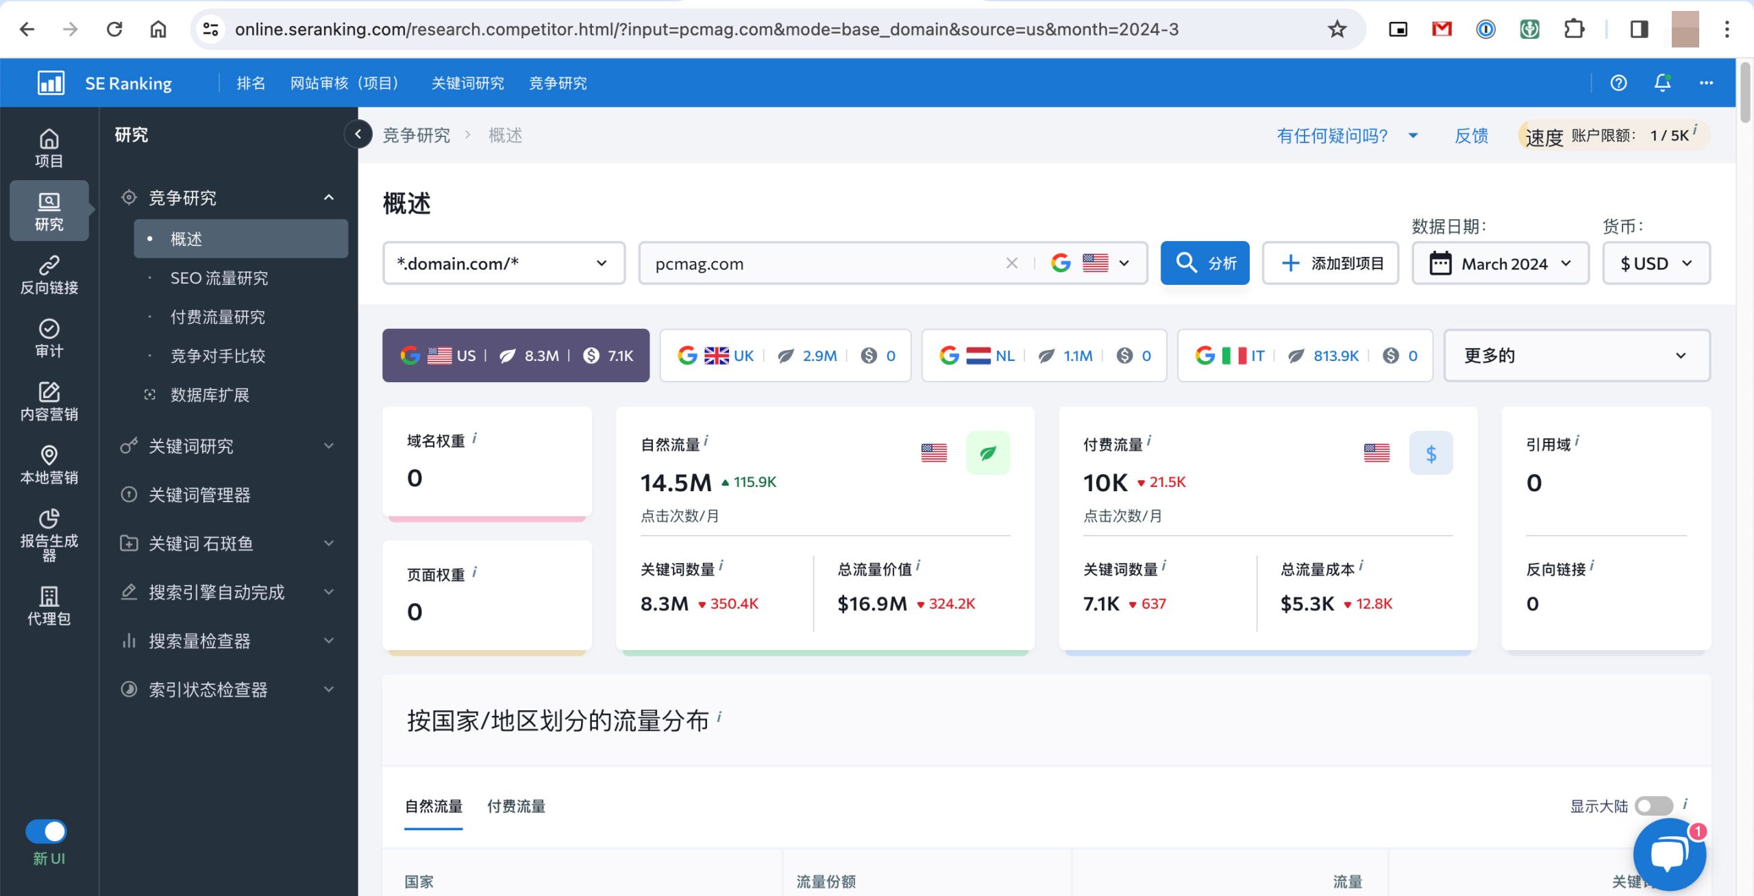Image resolution: width=1754 pixels, height=896 pixels.
Task: Click the 添加到项目 button
Action: tap(1331, 263)
